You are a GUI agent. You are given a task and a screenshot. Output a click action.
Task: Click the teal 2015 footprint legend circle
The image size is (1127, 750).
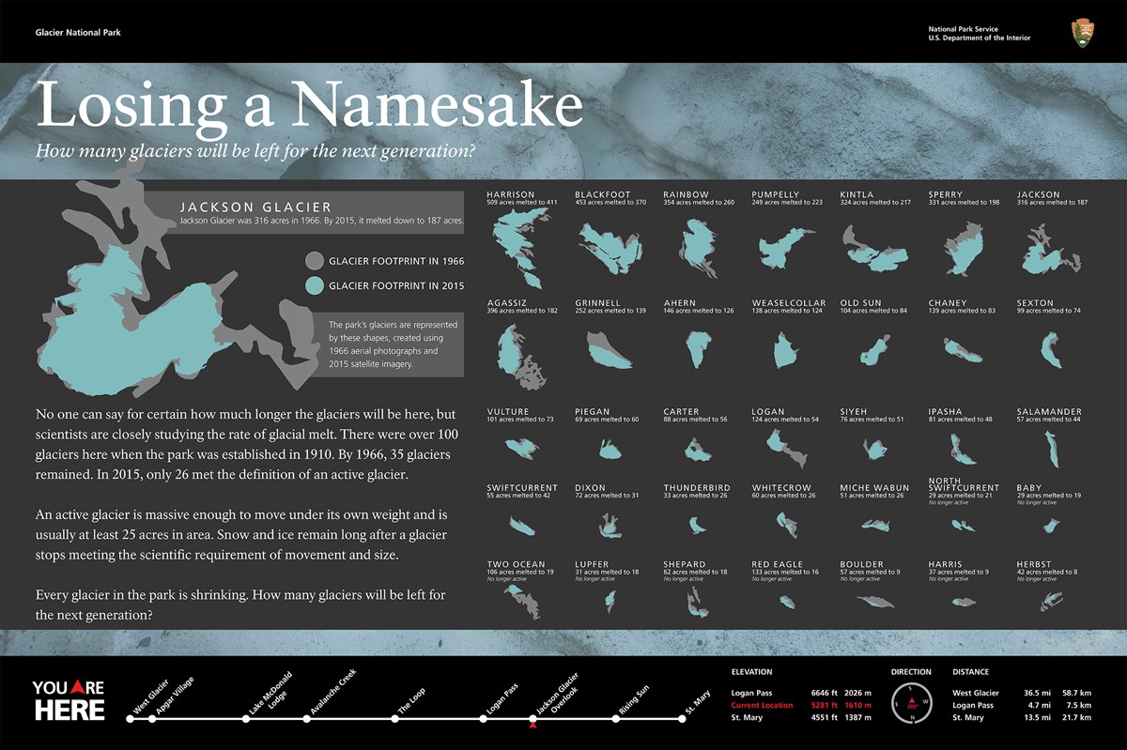coord(315,285)
